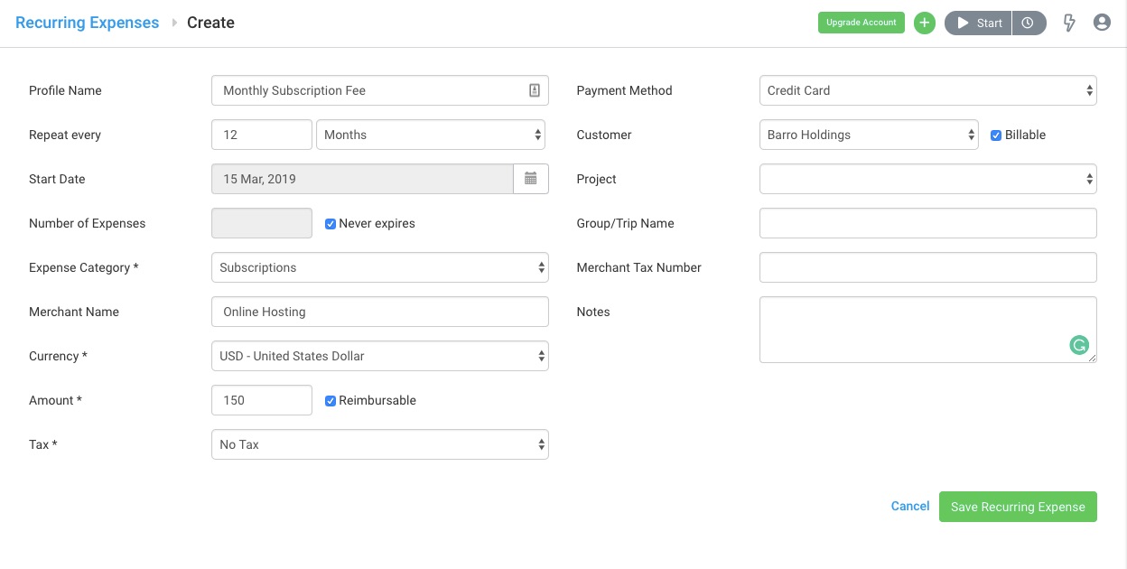This screenshot has height=569, width=1127.
Task: Click the Group/Trip Name input field
Action: click(x=928, y=223)
